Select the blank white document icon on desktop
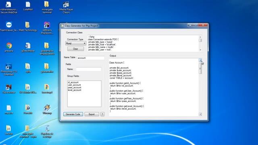This screenshot has height=145, width=258. click(9, 110)
